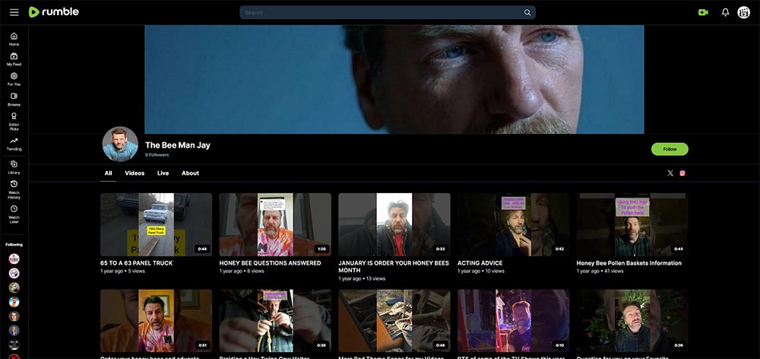This screenshot has width=760, height=359.
Task: Open Watch History in sidebar
Action: point(14,189)
